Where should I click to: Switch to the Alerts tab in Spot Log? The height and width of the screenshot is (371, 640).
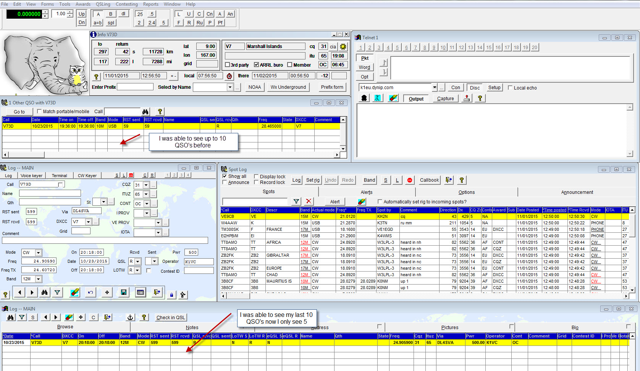pos(367,192)
